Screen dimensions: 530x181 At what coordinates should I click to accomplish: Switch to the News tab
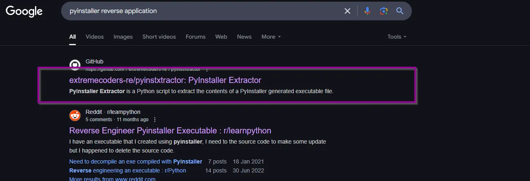(x=244, y=37)
